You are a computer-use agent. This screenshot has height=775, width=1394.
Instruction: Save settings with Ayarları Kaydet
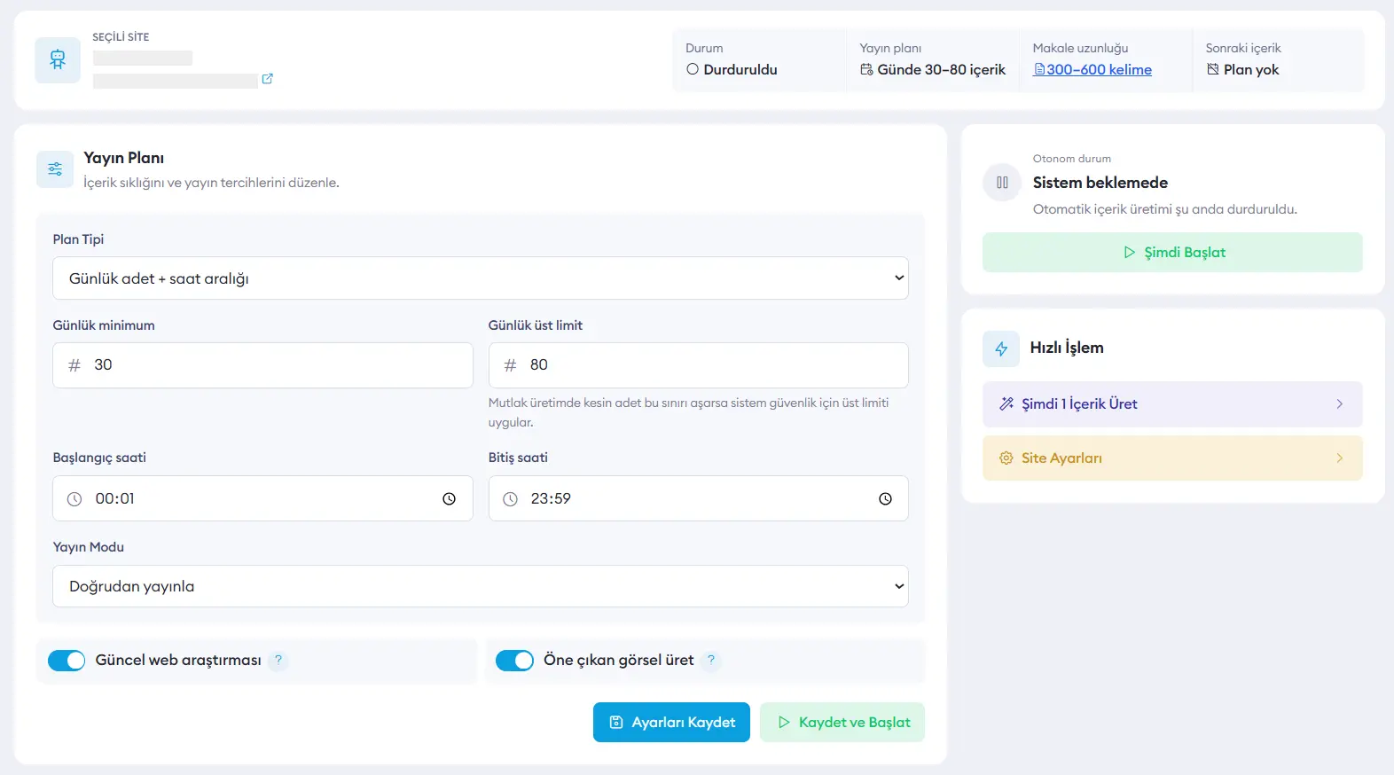[x=671, y=723]
